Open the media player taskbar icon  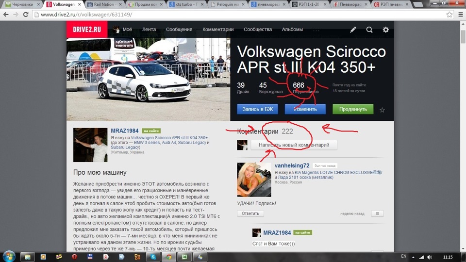click(43, 257)
